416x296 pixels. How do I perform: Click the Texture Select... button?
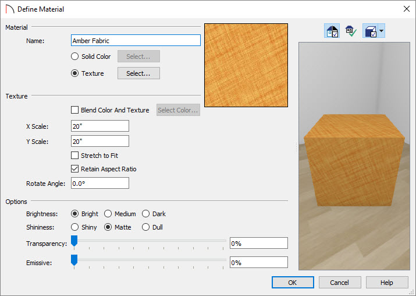138,73
